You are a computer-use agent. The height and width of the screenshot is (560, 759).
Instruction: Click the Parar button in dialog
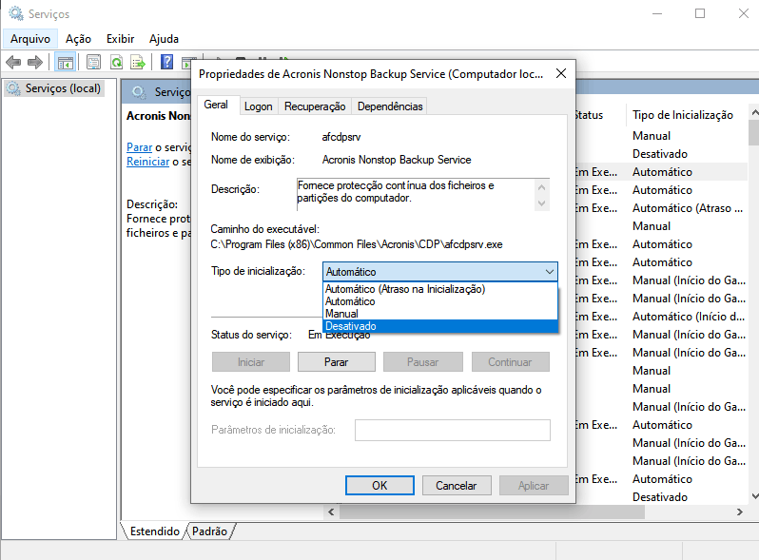coord(337,362)
